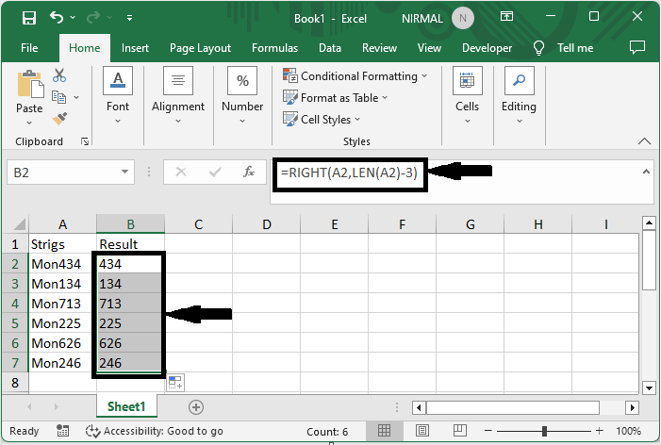This screenshot has height=445, width=661.
Task: Click horizontal scrollbar right arrow
Action: (632, 407)
